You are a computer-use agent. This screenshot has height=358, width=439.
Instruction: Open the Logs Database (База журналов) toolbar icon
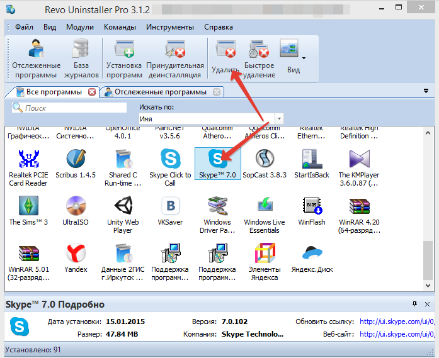coord(81,59)
